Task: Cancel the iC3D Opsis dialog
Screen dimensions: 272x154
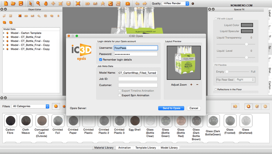Action: click(x=194, y=108)
